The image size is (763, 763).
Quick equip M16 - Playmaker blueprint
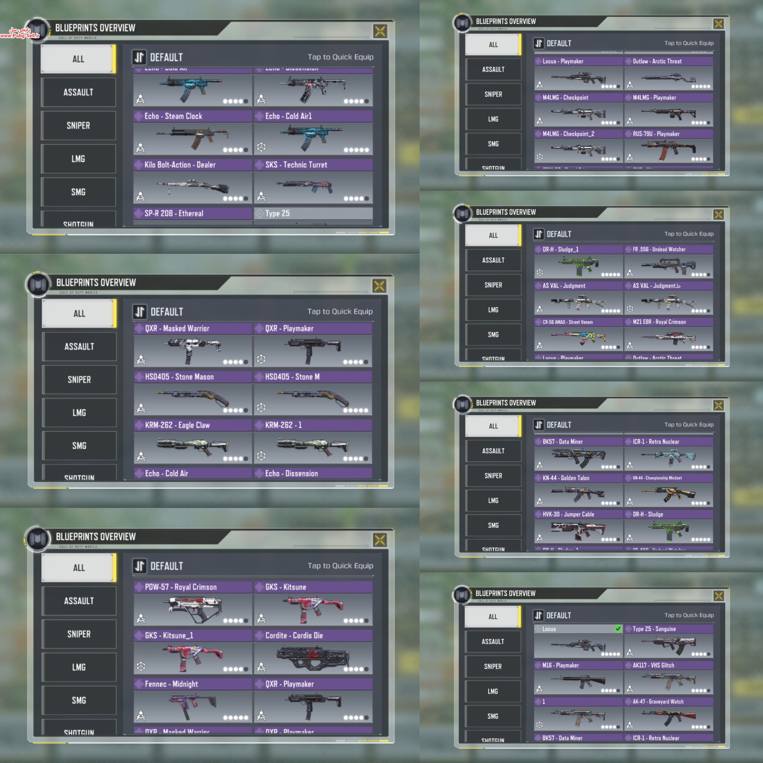click(x=578, y=678)
